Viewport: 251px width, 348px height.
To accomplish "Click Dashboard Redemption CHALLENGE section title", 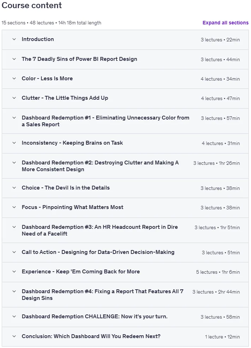I will (95, 317).
